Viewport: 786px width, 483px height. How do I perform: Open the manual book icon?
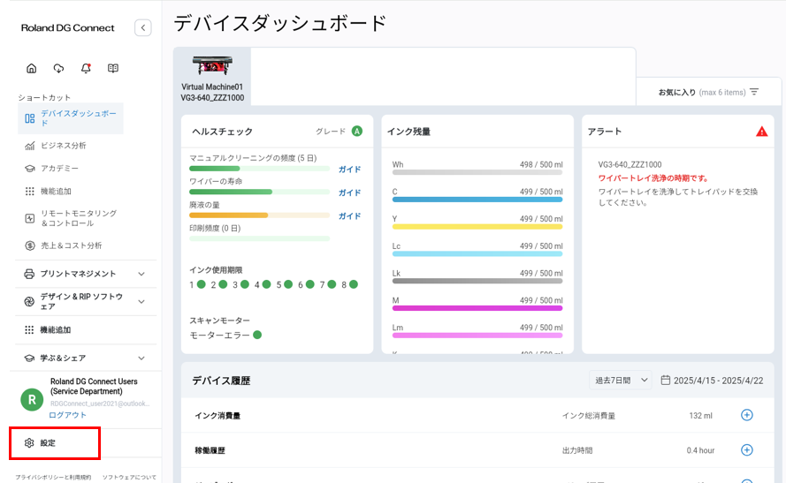pos(113,68)
